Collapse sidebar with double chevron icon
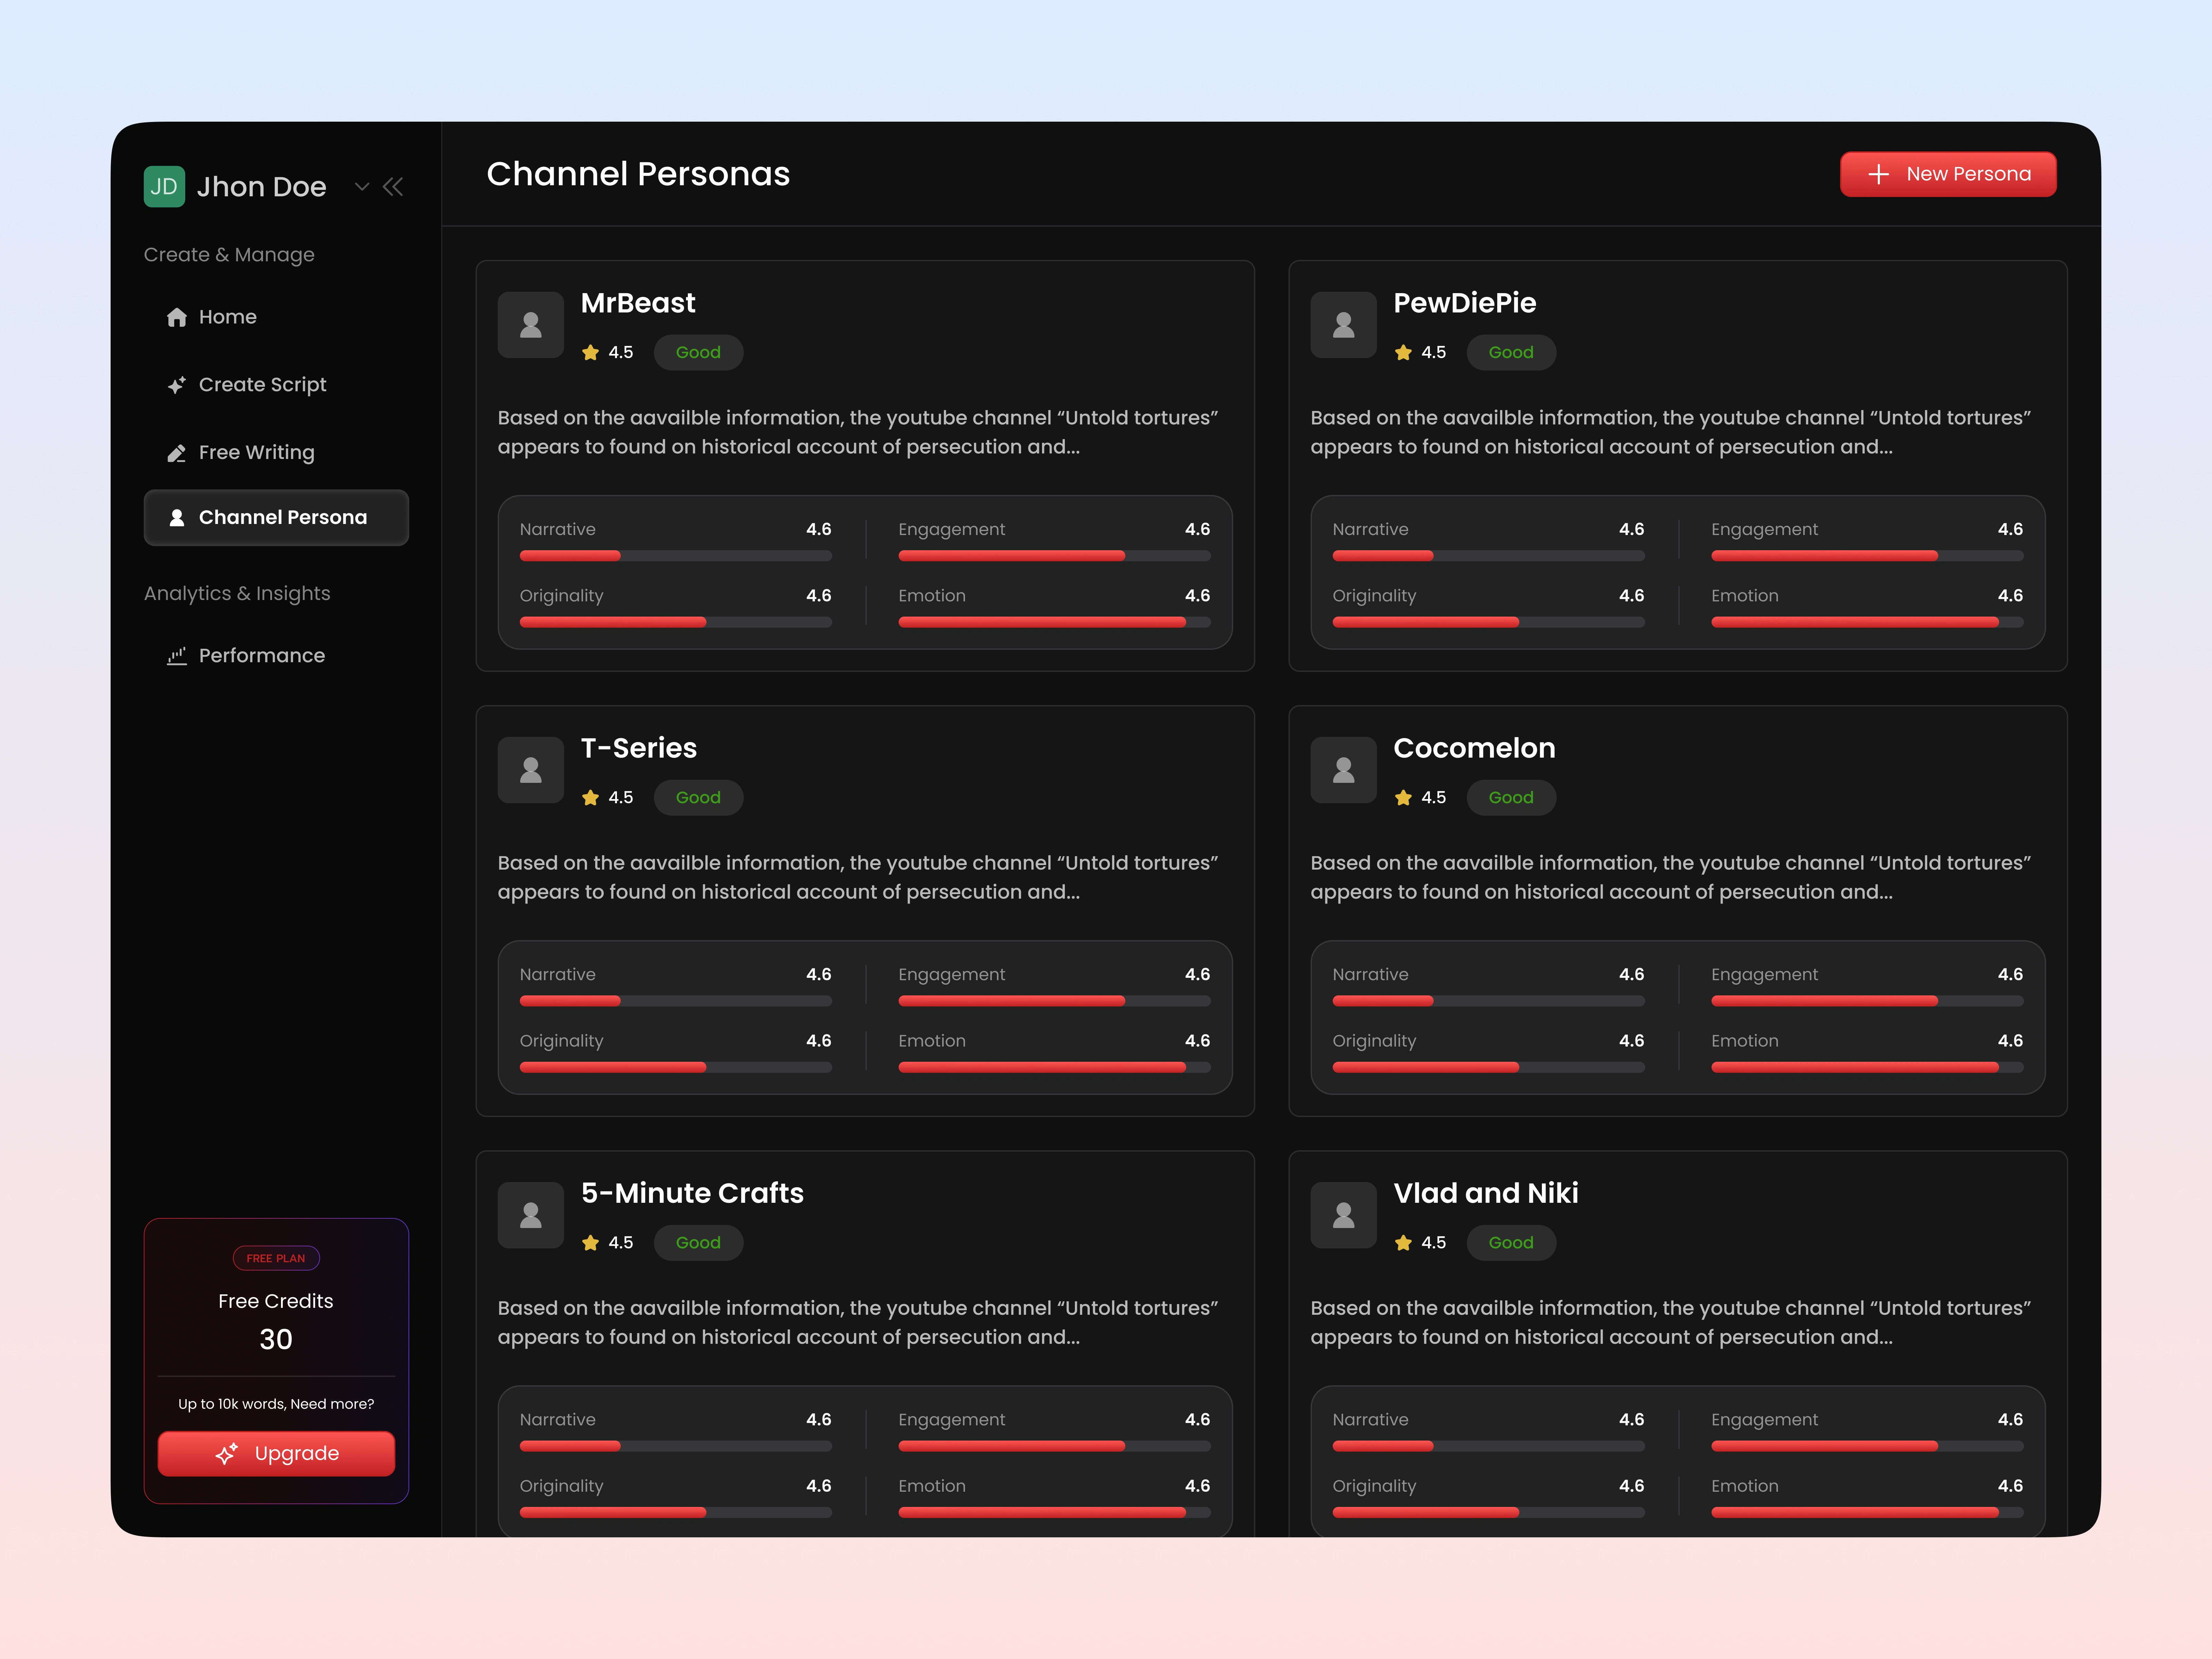This screenshot has width=2212, height=1659. pos(393,187)
